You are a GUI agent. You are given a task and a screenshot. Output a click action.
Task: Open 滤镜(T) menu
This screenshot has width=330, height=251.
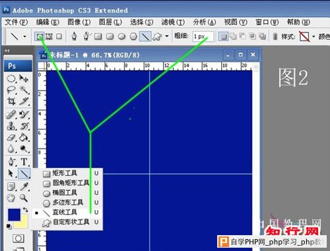[173, 22]
